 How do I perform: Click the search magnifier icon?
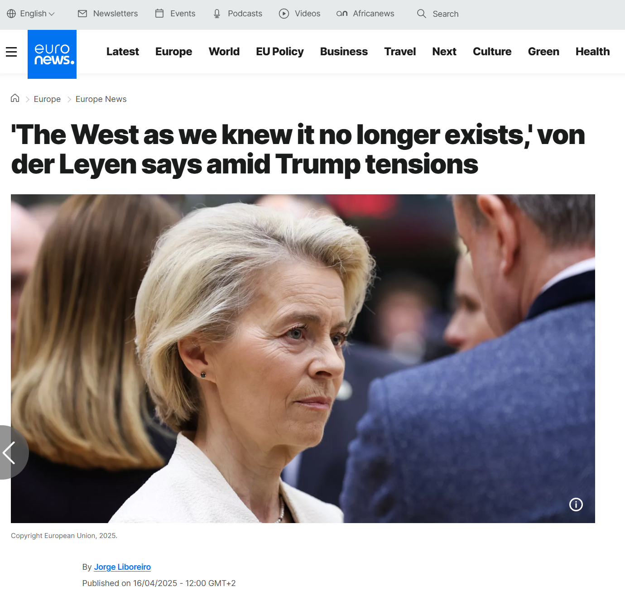pyautogui.click(x=422, y=14)
